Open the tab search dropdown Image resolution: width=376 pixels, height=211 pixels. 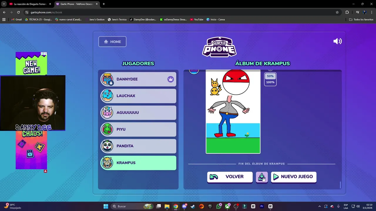4,4
